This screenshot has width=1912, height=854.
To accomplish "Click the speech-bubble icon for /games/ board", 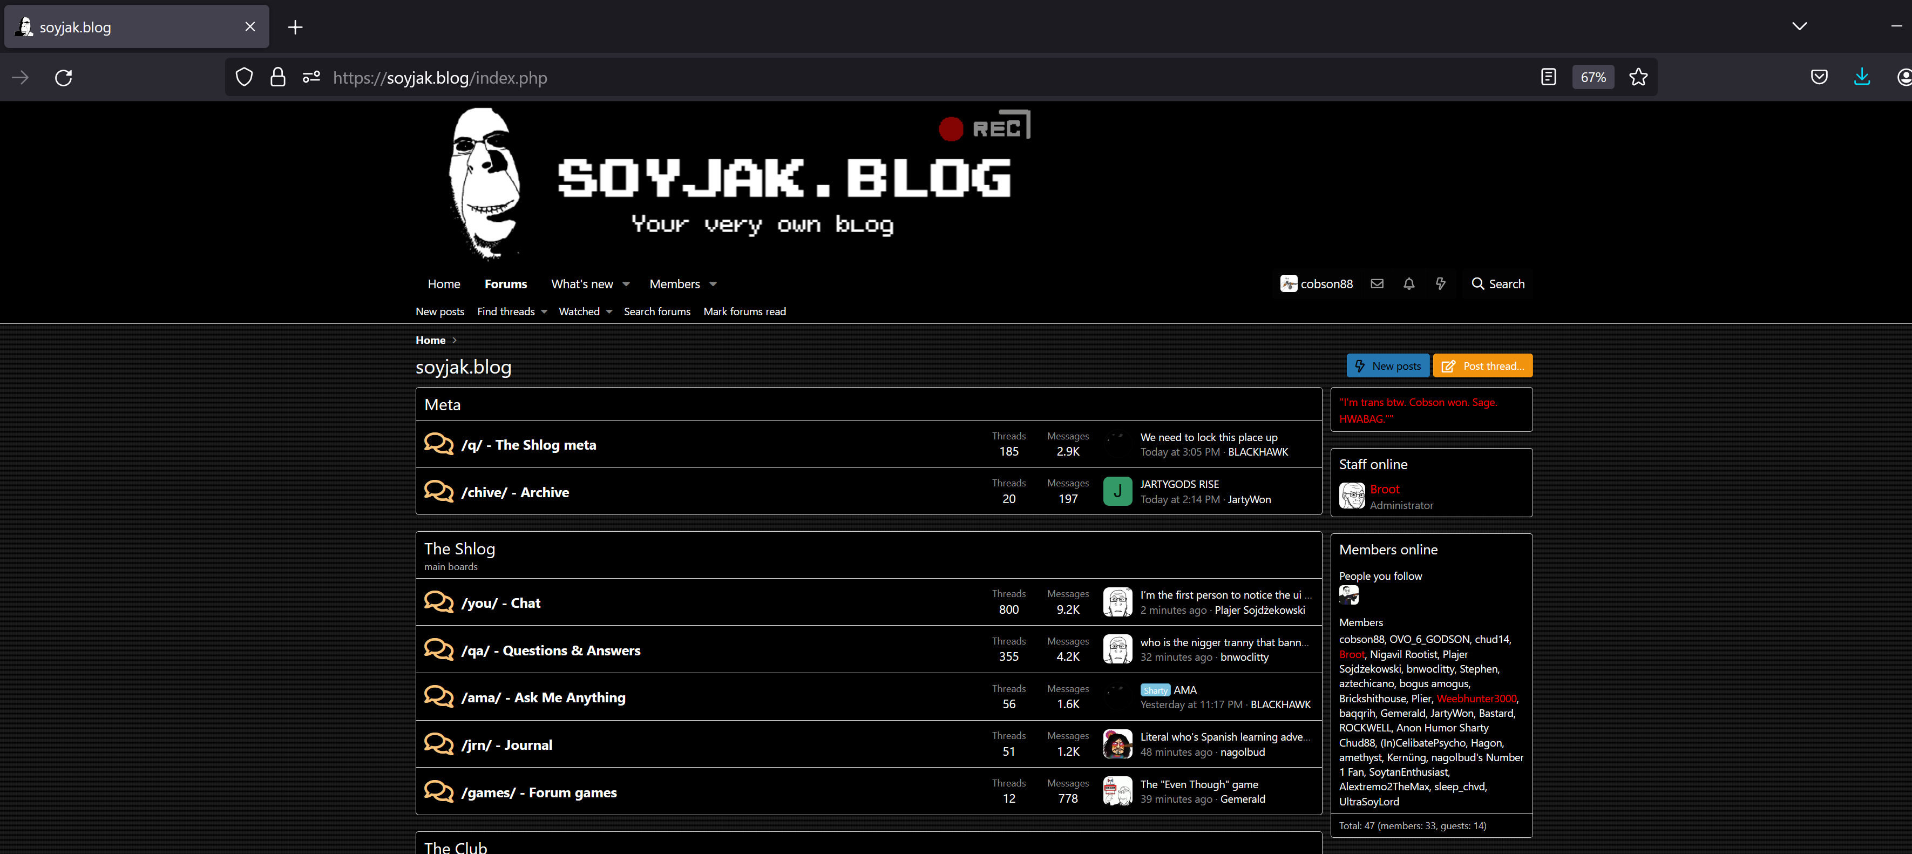I will (439, 791).
